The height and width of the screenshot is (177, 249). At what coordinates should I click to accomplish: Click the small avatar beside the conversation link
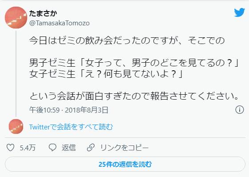pyautogui.click(x=16, y=126)
